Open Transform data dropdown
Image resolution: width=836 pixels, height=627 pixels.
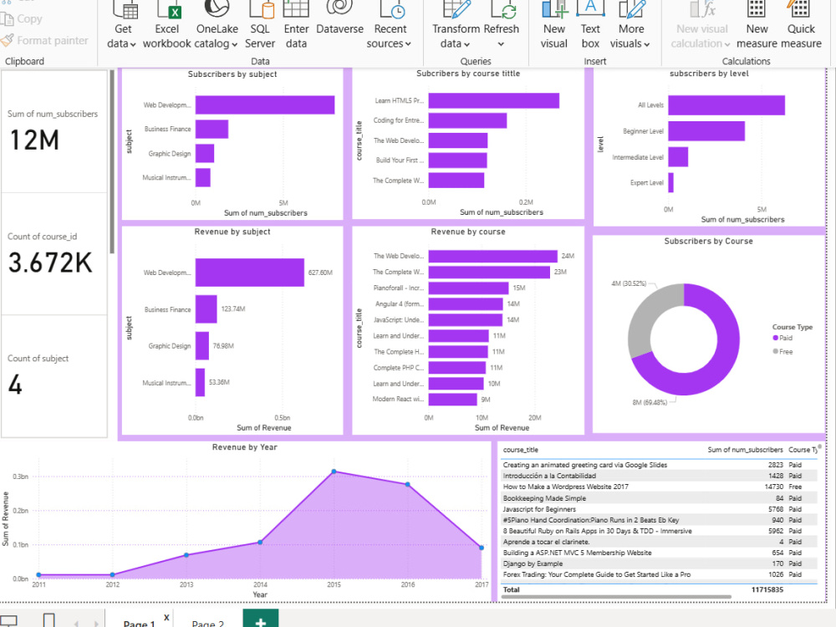455,26
